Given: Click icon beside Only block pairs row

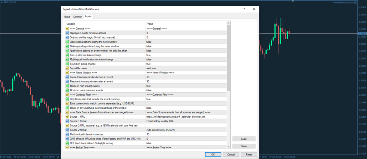Looking at the screenshot, I should point(67,99).
